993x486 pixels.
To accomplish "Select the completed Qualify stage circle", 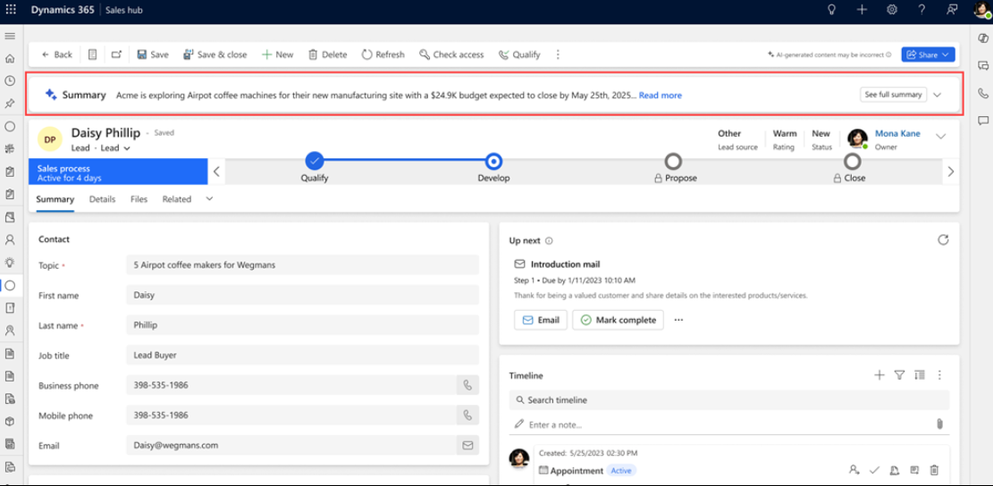I will [x=314, y=162].
